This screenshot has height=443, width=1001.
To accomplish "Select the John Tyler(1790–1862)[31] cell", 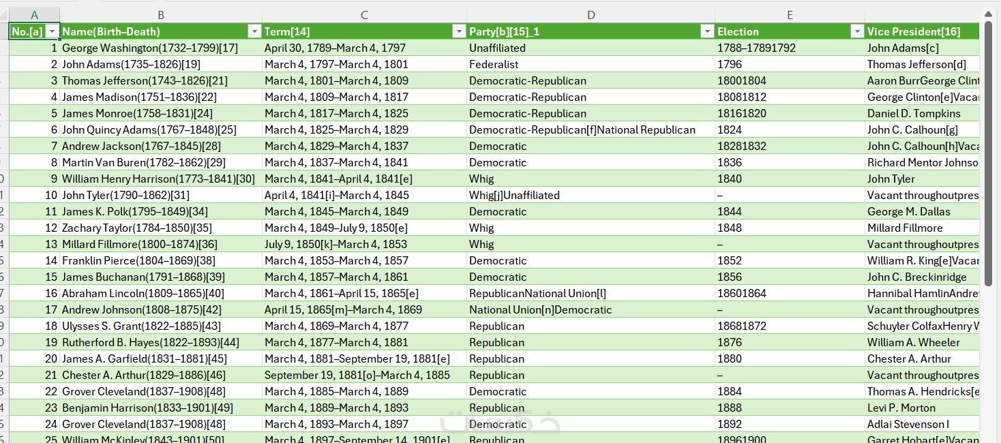I will (161, 195).
